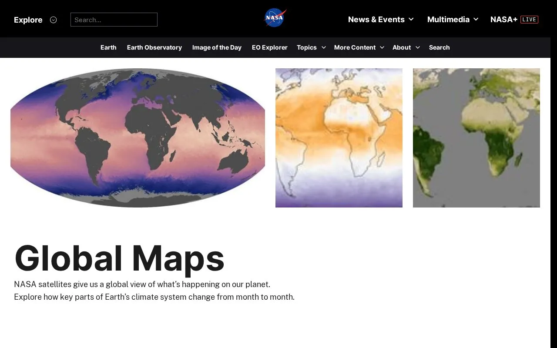The image size is (557, 348).
Task: Open the Topics dropdown arrow
Action: pos(323,47)
